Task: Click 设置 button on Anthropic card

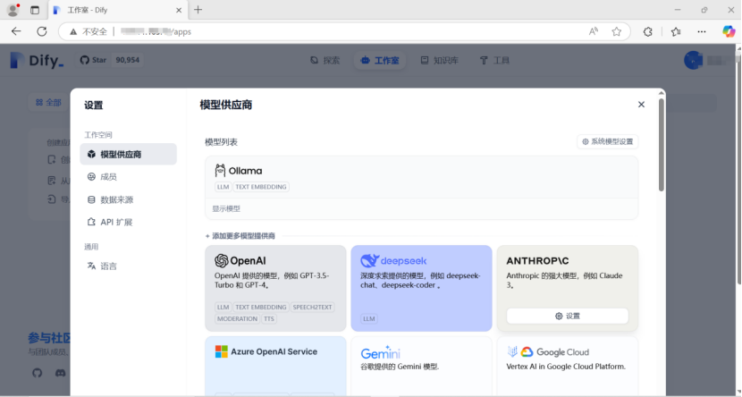Action: tap(568, 316)
